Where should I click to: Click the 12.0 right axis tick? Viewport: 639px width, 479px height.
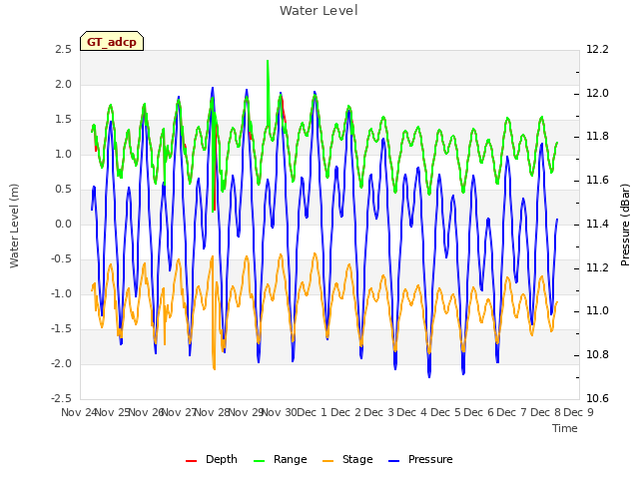click(597, 93)
